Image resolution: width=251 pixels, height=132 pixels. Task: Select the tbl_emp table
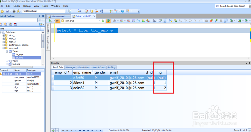[19, 58]
